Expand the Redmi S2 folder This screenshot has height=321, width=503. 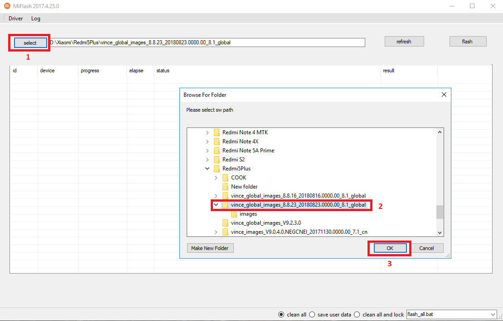click(x=208, y=160)
